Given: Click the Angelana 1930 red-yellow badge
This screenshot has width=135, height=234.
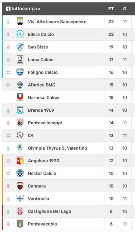Looking at the screenshot, I should (20, 161).
